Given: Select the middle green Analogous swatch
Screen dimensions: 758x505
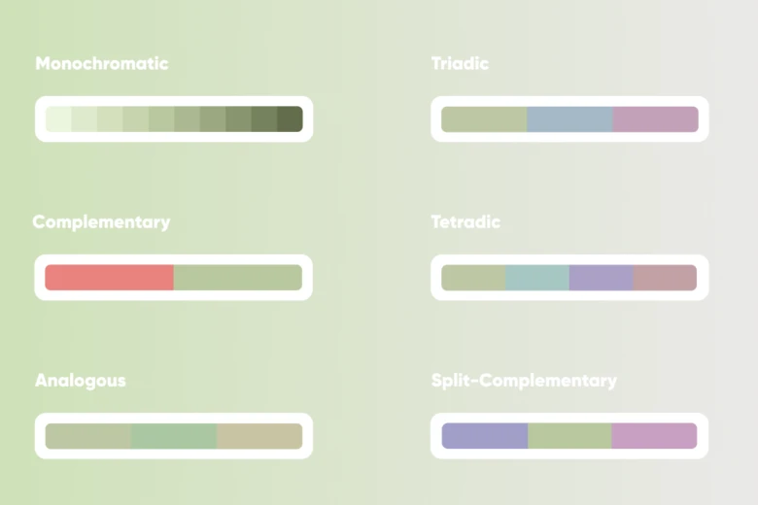Looking at the screenshot, I should pos(174,436).
